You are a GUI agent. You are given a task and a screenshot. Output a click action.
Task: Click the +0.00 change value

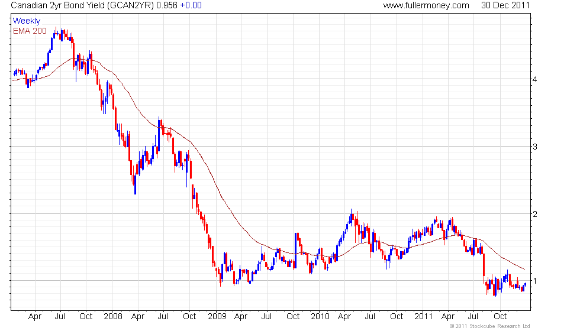(x=191, y=5)
